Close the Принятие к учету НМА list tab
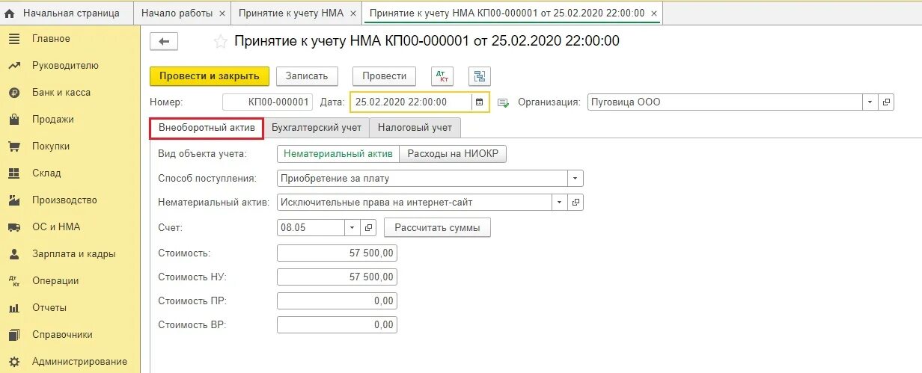Screen dimensions: 922x373 352,13
